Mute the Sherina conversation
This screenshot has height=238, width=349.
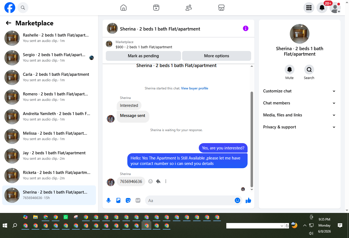point(290,70)
